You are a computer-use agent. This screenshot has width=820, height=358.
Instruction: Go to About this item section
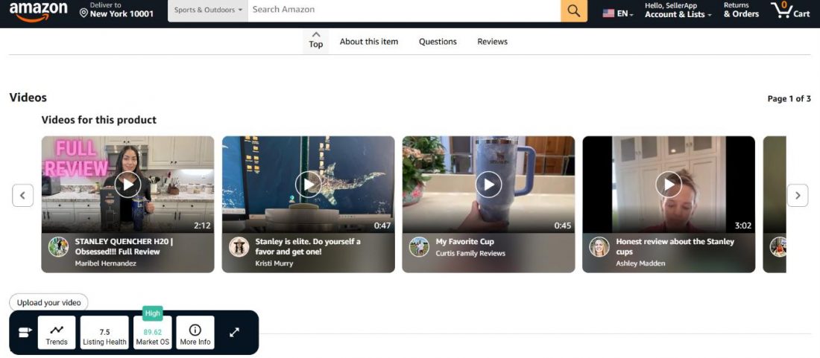[369, 42]
